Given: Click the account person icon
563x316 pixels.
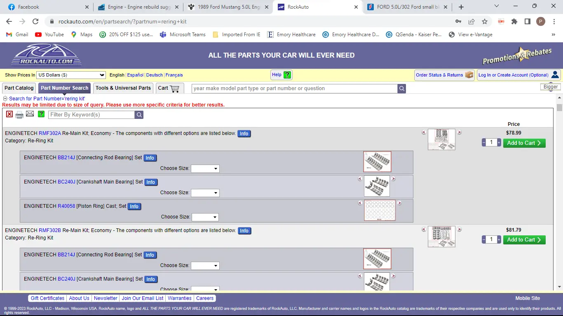Looking at the screenshot, I should [x=555, y=74].
